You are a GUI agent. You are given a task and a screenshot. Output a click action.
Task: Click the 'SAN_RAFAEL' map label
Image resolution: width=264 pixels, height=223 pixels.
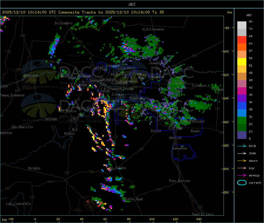click(x=108, y=80)
